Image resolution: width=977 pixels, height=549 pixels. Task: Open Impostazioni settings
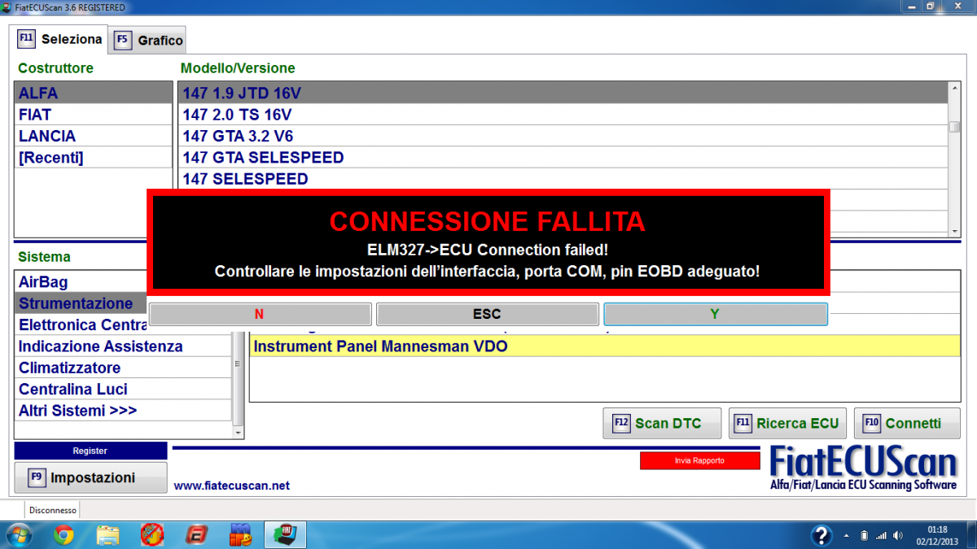tap(90, 477)
